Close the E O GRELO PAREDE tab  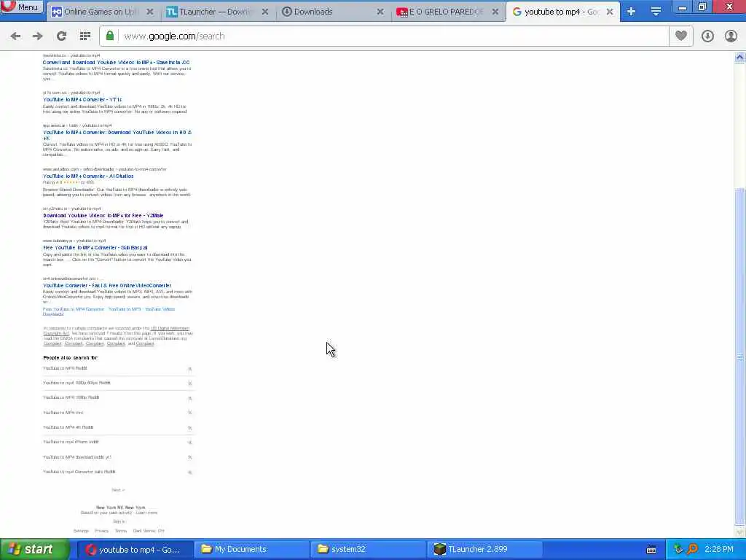click(x=495, y=12)
